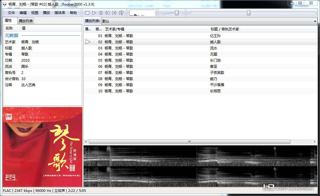Select track 07 子夜吴歌

[200, 73]
